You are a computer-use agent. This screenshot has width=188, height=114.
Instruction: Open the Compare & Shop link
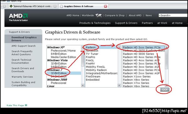pos(114,15)
